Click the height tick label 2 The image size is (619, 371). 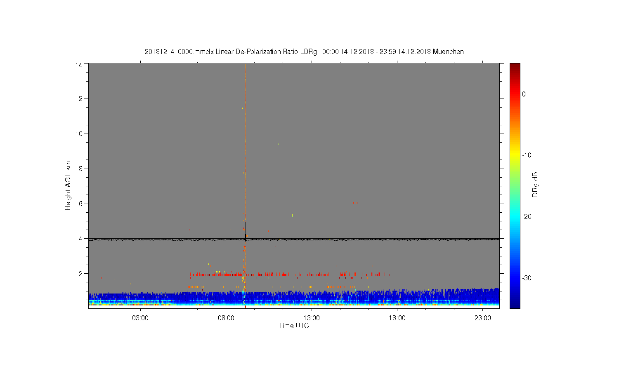click(x=81, y=273)
